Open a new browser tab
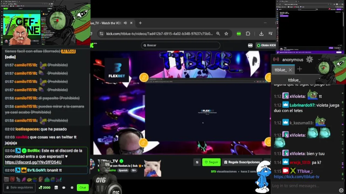Screen dimensions: 346x194 140,23
